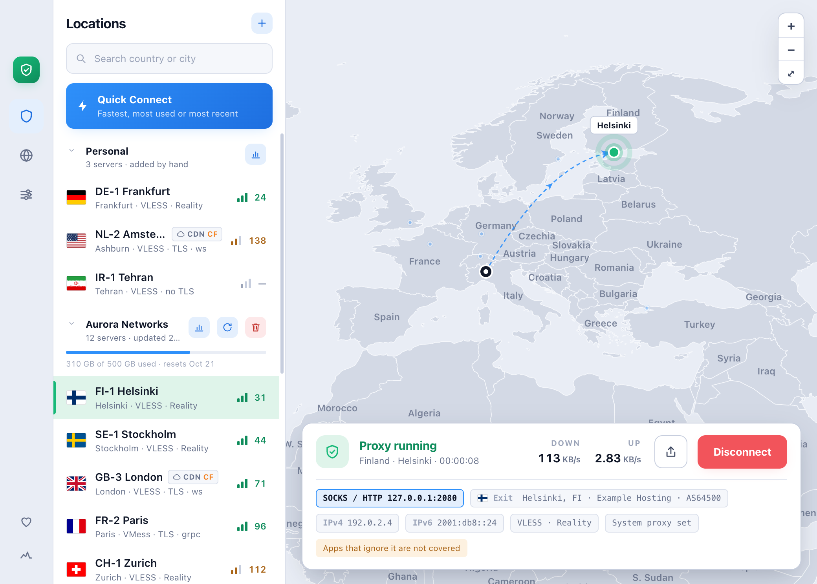Open the activity graph sidebar icon
817x584 pixels.
point(26,555)
